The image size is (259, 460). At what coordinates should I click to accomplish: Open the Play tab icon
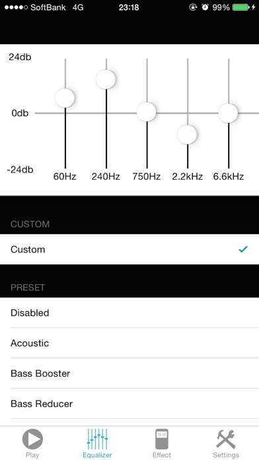click(x=32, y=439)
